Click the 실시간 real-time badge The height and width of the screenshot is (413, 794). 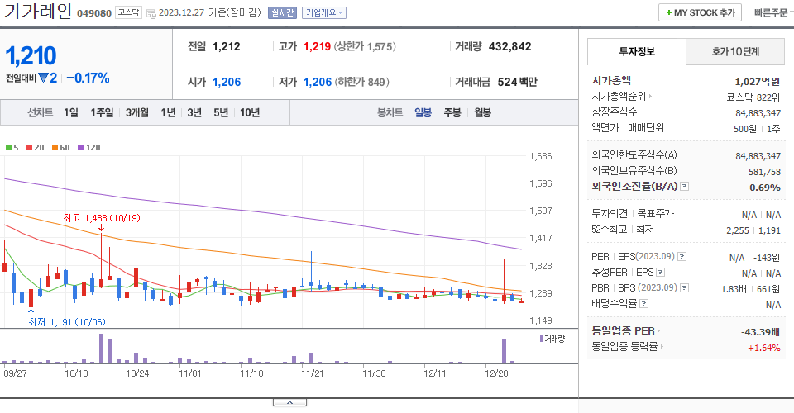click(282, 12)
